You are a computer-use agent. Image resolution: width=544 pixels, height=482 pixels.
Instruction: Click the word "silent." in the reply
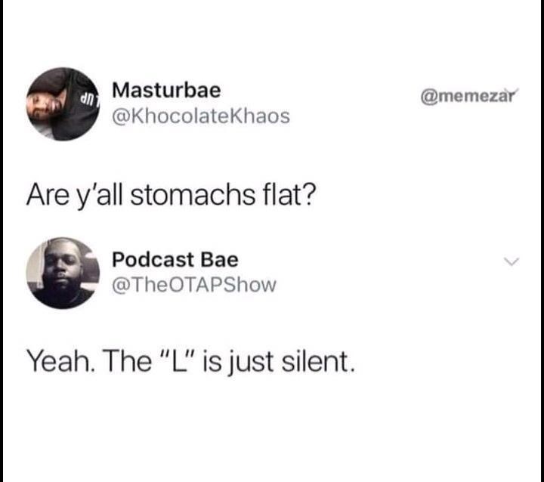(x=318, y=362)
